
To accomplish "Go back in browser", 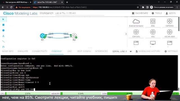I will pos(3,7).
